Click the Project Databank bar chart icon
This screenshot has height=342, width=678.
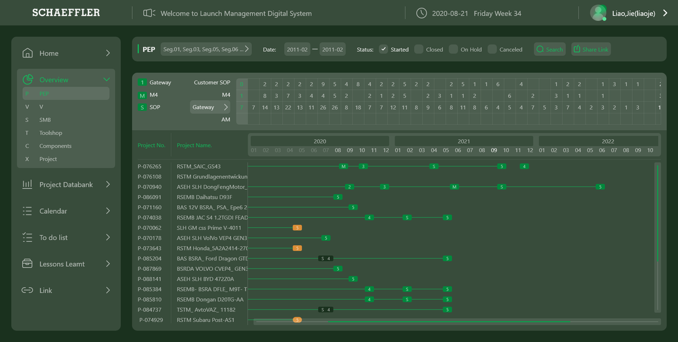(x=27, y=184)
